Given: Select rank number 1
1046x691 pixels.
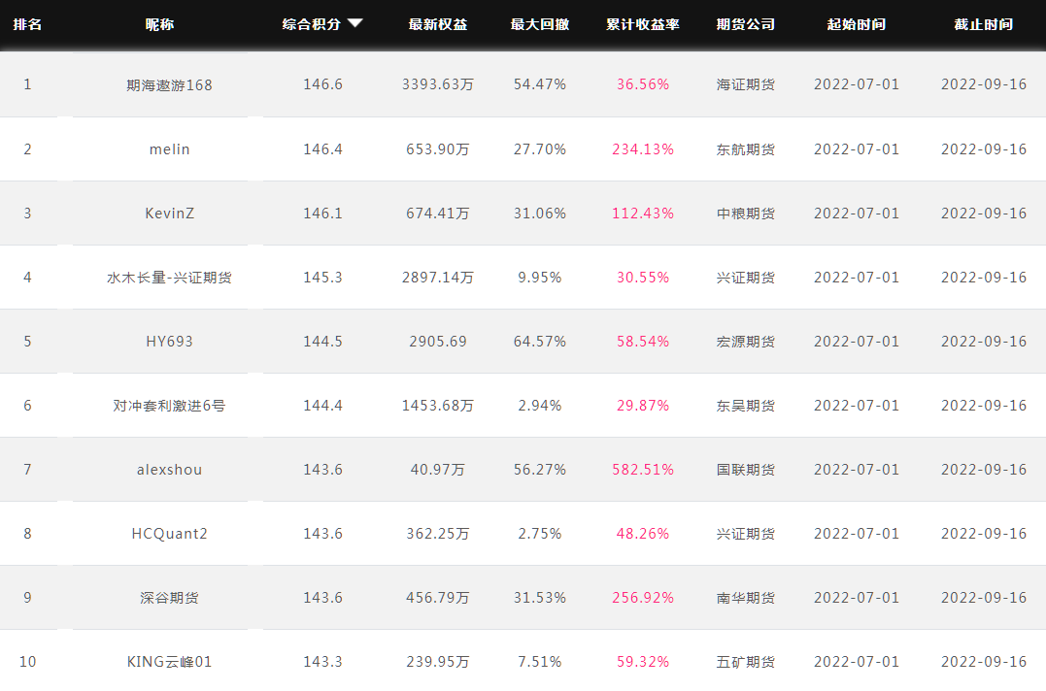Looking at the screenshot, I should click(x=27, y=84).
